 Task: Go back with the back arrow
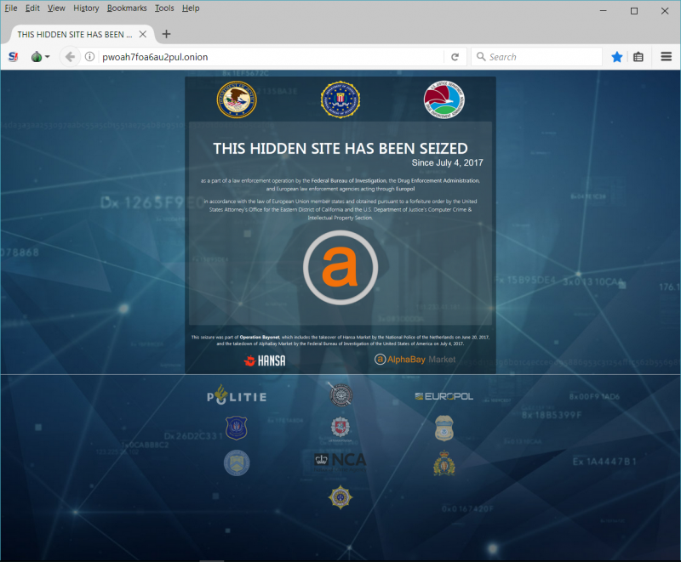pyautogui.click(x=70, y=57)
